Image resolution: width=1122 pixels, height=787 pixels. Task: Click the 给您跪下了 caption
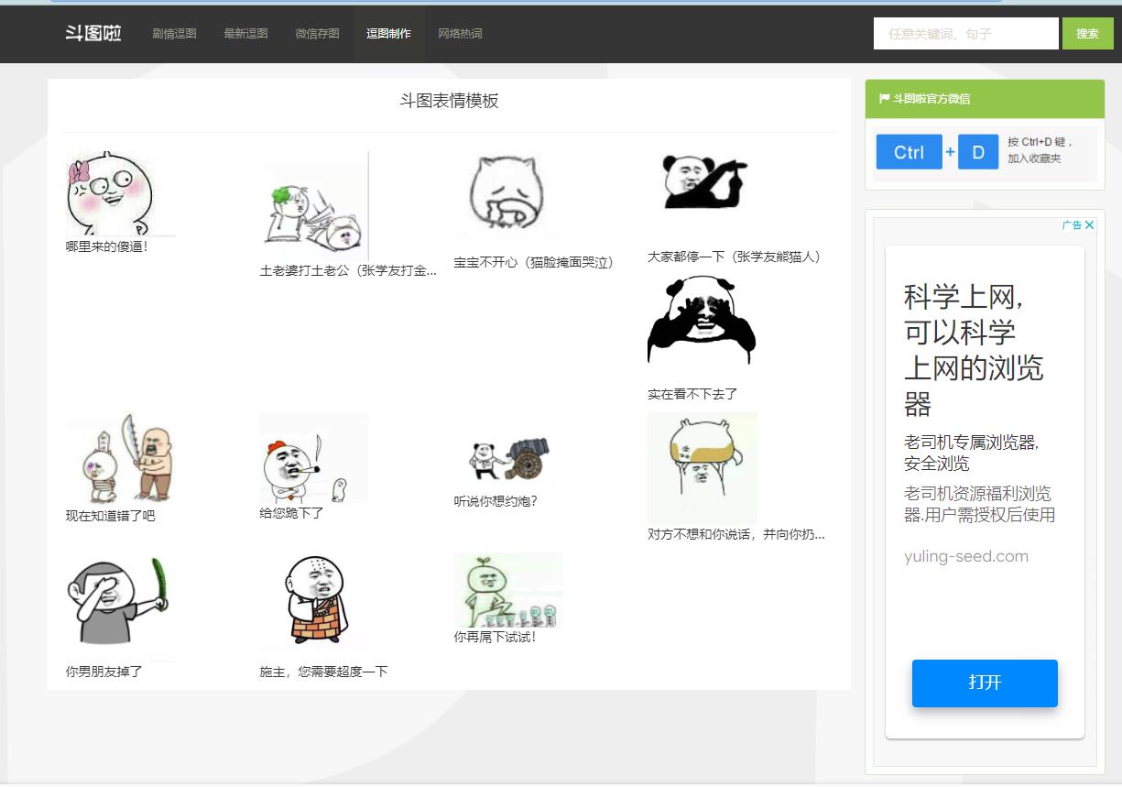tap(291, 513)
